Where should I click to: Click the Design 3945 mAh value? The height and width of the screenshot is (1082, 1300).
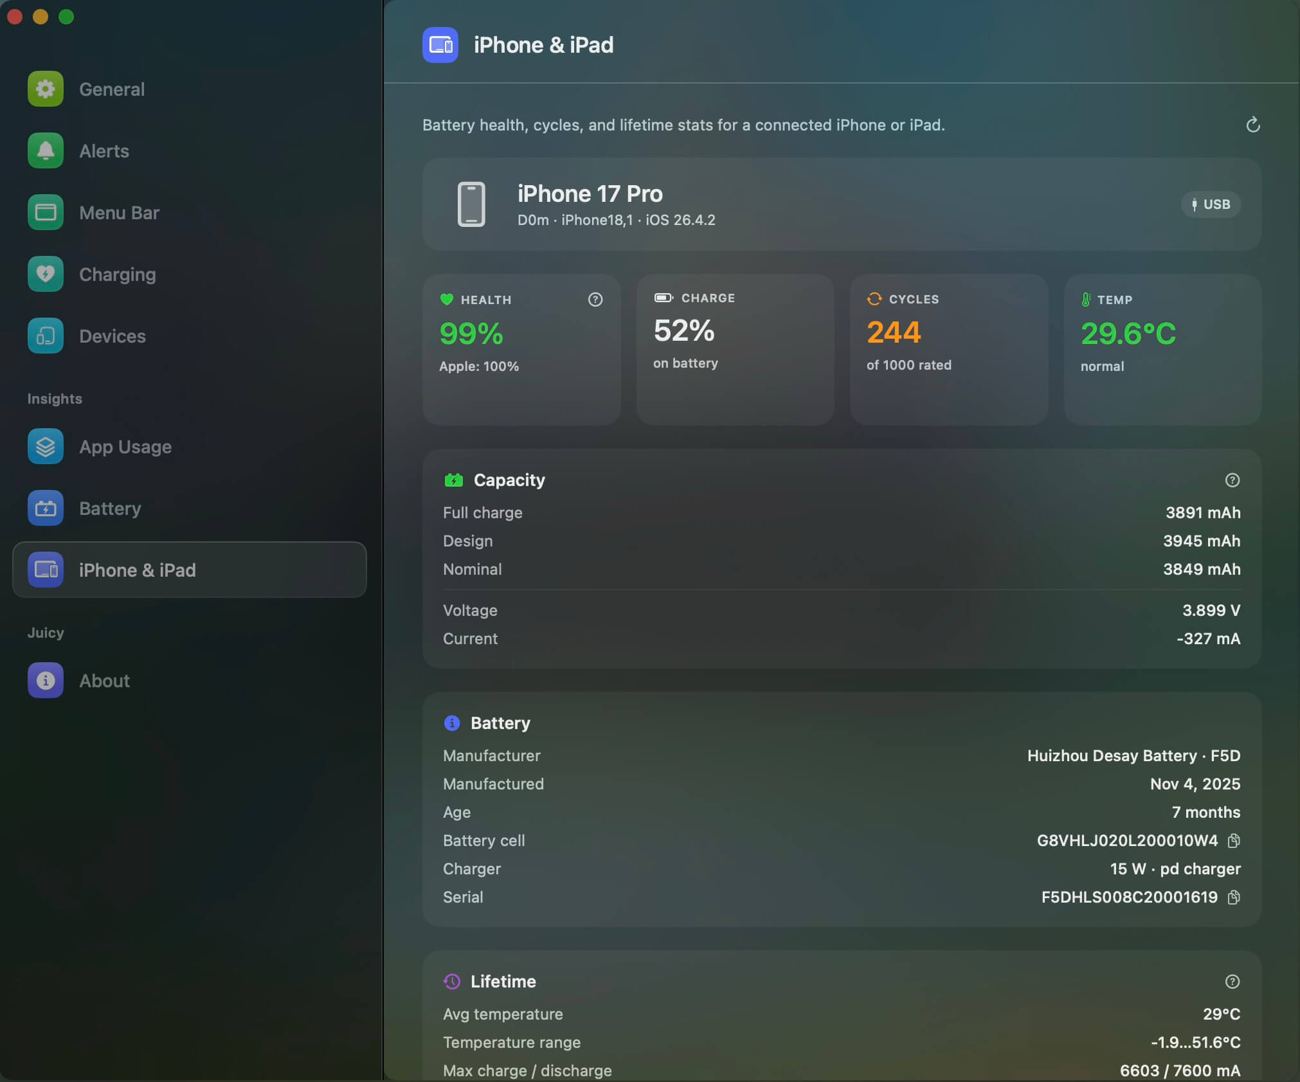[x=1202, y=541]
